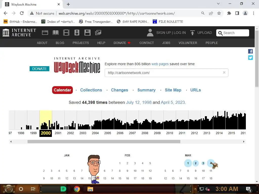Bookmark this page with the star icon
This screenshot has width=259, height=194.
click(x=219, y=13)
